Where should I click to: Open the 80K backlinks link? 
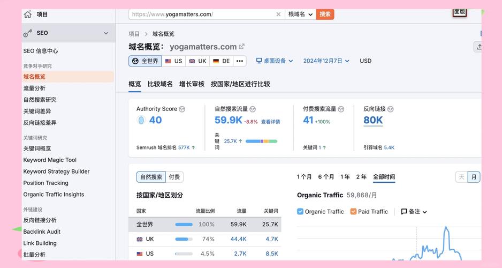coord(373,120)
